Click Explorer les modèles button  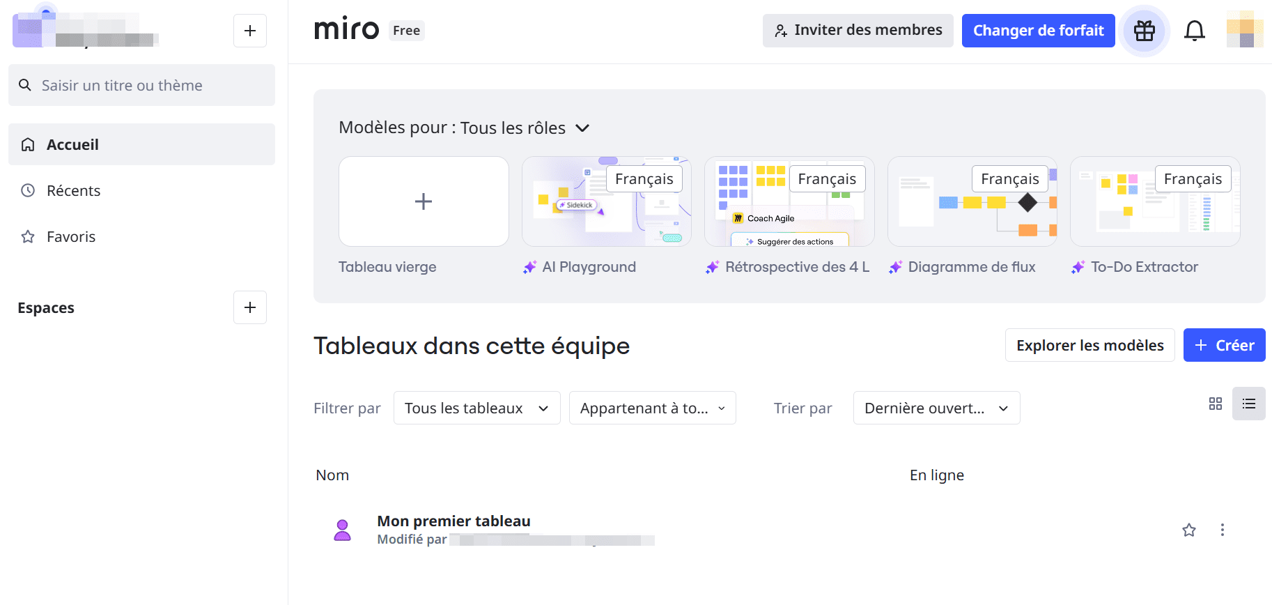click(x=1090, y=345)
